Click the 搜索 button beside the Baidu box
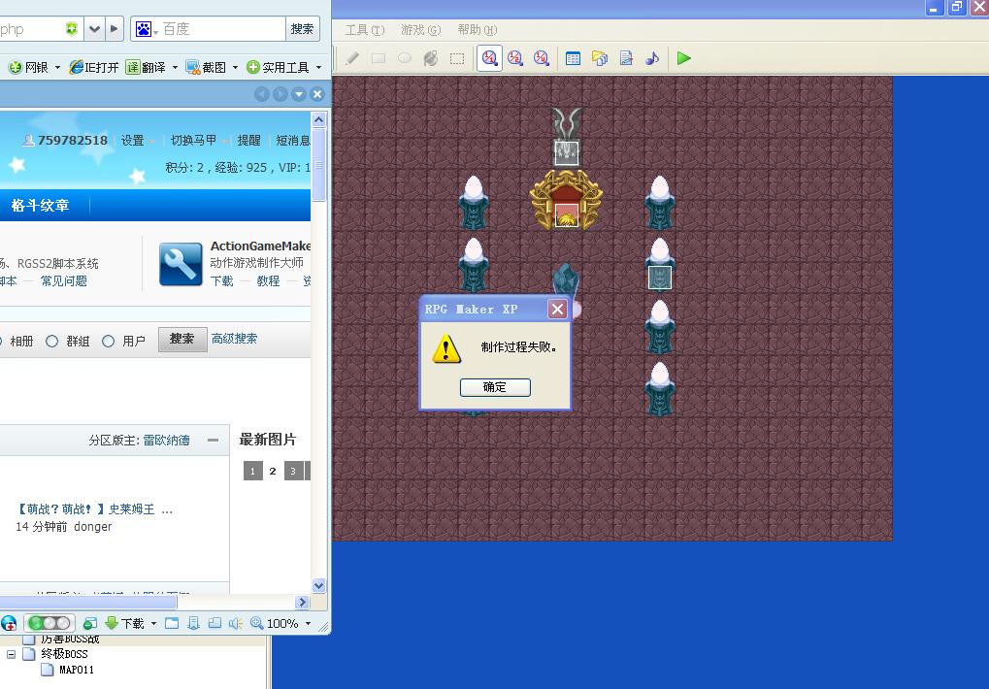This screenshot has height=689, width=989. tap(302, 29)
